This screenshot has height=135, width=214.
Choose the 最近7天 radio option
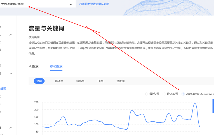tap(147, 94)
